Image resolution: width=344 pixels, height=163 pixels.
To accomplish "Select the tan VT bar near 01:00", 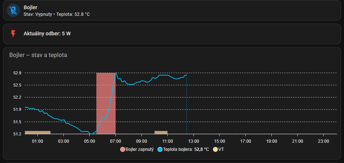I will (x=37, y=132).
